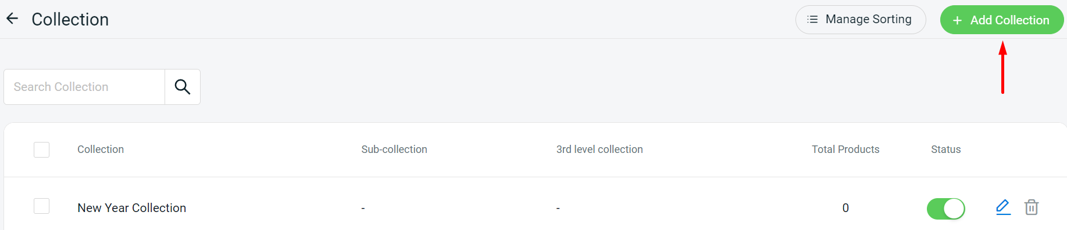
Task: Click the 3rd level collection column header
Action: [x=599, y=149]
